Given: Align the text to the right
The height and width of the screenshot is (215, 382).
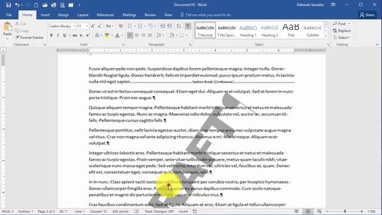Looking at the screenshot, I should coord(143,35).
